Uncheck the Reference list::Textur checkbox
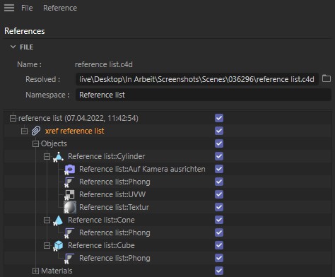Viewport: 335px width, 277px height. pos(219,207)
